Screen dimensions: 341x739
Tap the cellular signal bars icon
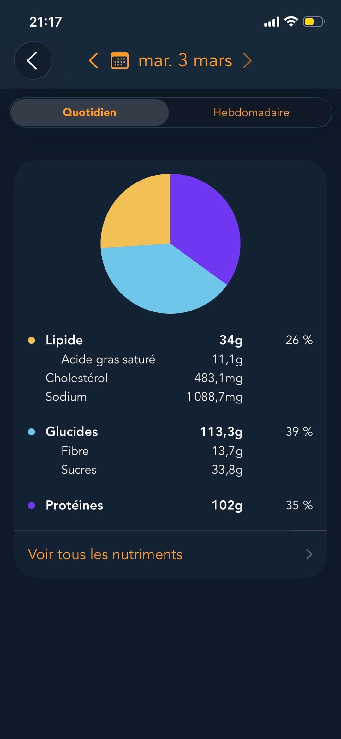pyautogui.click(x=272, y=22)
